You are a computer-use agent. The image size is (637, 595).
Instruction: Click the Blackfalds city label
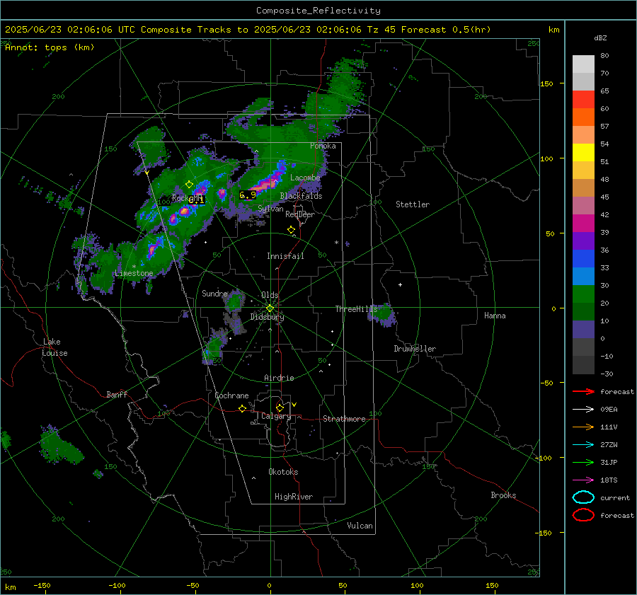pyautogui.click(x=301, y=196)
